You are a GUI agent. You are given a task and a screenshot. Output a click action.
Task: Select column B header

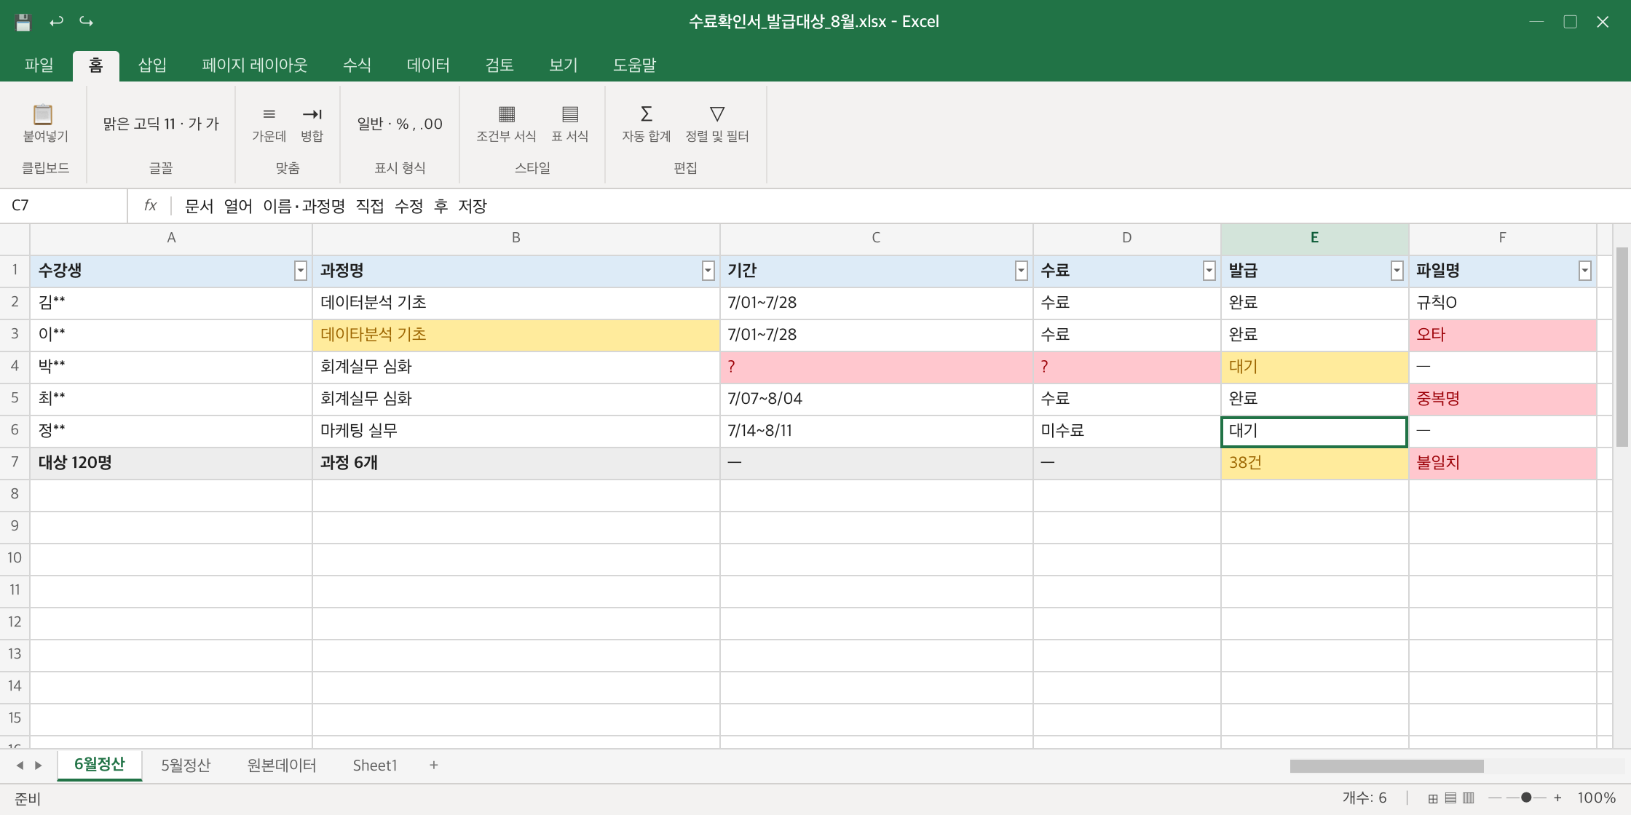(x=516, y=238)
